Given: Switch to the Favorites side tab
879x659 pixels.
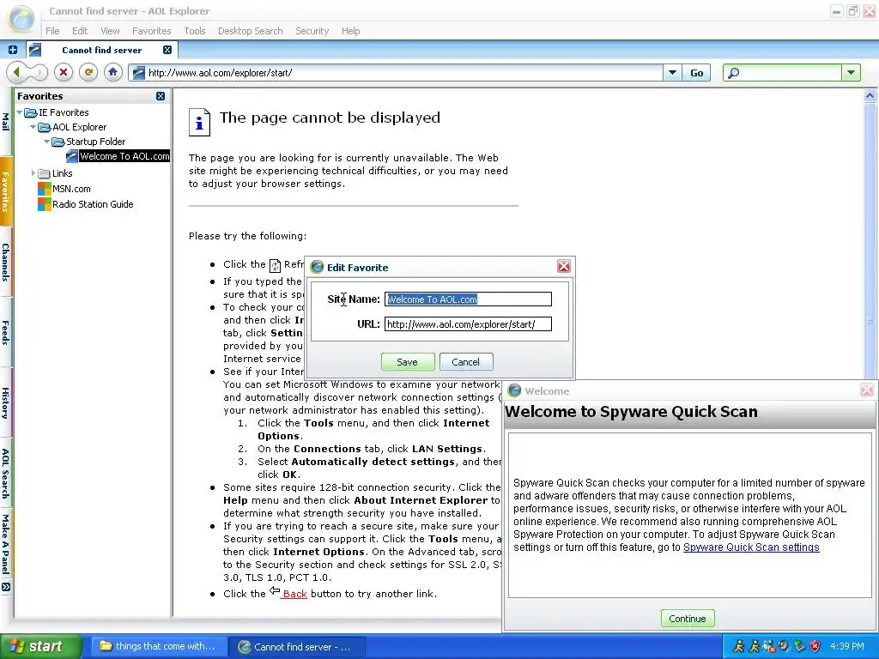Looking at the screenshot, I should [x=5, y=191].
